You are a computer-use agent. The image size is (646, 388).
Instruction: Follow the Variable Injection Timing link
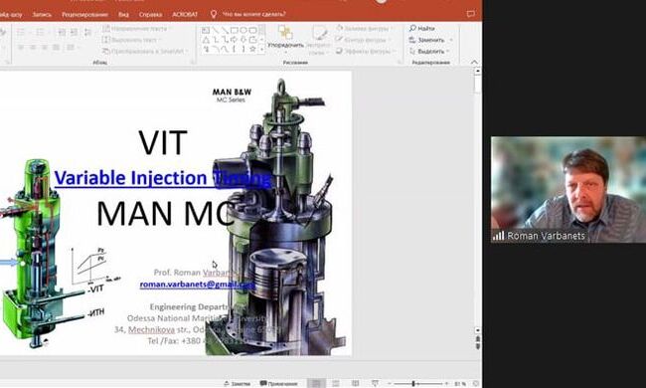point(163,178)
